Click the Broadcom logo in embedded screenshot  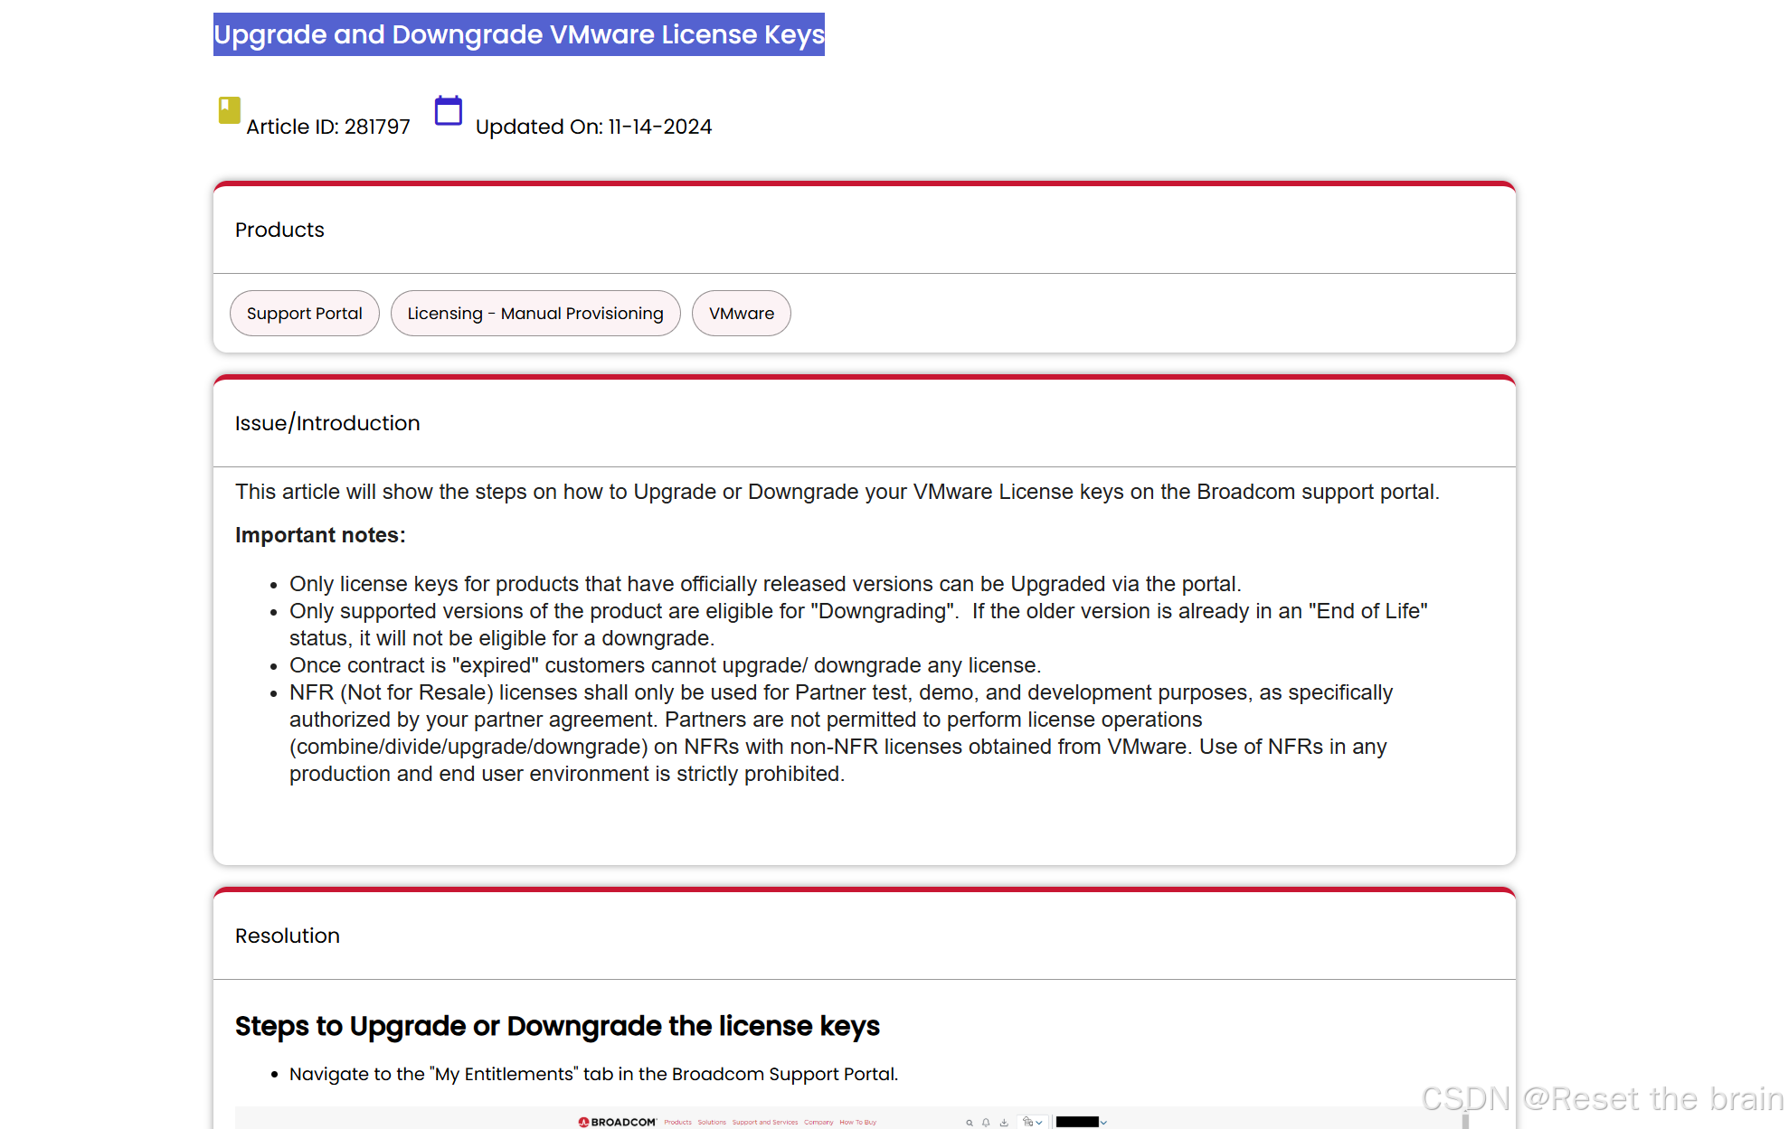click(618, 1122)
